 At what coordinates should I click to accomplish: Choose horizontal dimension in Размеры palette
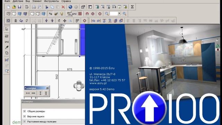28,93
